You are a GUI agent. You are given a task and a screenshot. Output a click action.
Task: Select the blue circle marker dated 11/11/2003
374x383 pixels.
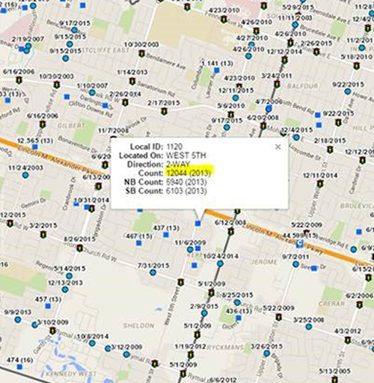coord(295,25)
